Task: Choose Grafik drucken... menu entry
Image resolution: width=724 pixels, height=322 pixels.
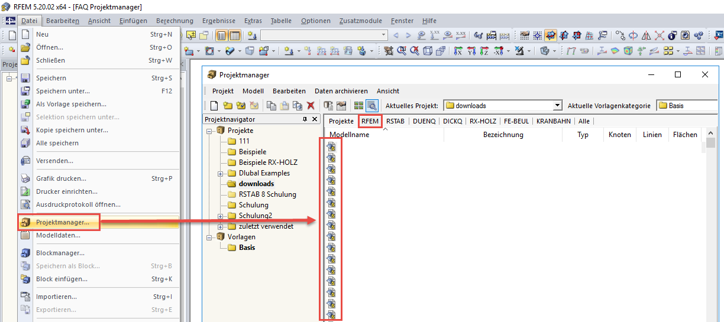Action: click(x=99, y=178)
